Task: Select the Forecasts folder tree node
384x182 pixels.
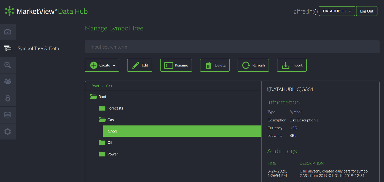Action: click(115, 108)
